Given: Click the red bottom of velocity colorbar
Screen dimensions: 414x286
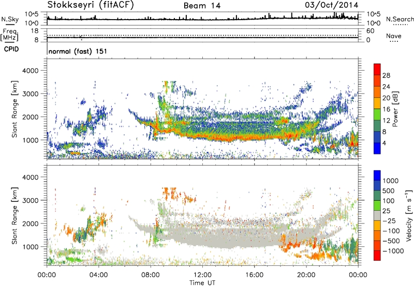Looking at the screenshot, I should click(377, 256).
